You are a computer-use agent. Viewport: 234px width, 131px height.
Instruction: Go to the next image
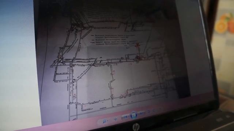pyautogui.click(x=141, y=113)
